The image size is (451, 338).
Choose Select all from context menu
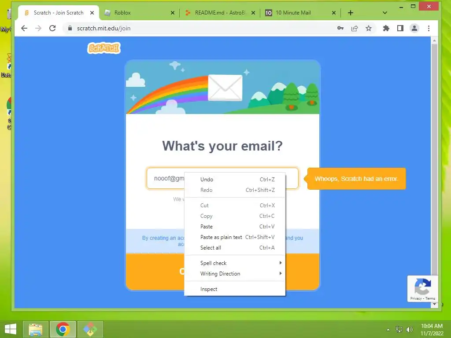[x=235, y=248]
